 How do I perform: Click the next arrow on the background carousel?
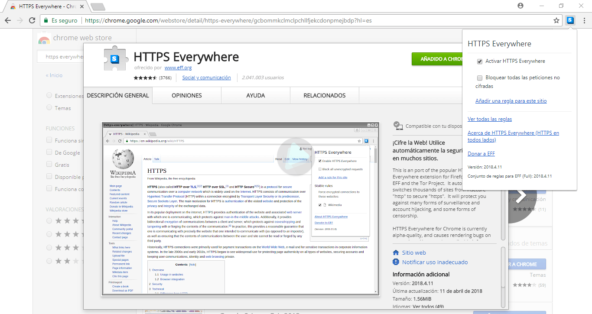(521, 196)
